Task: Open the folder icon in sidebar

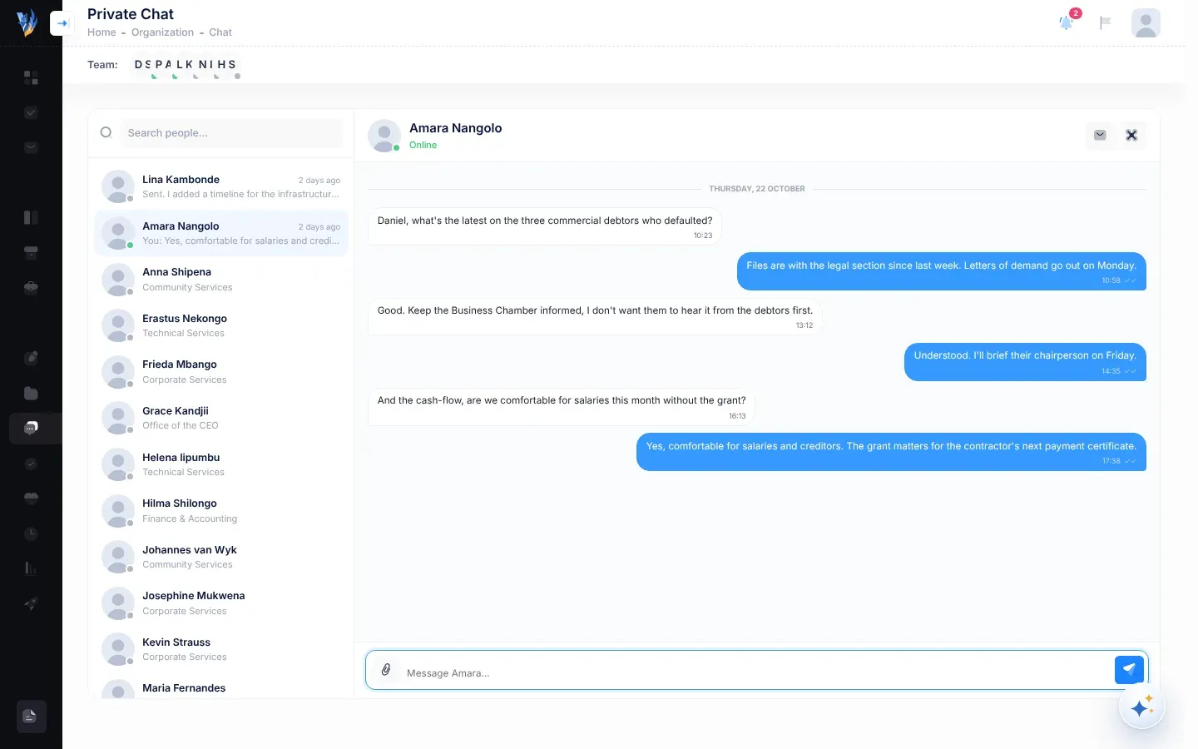Action: coord(31,393)
